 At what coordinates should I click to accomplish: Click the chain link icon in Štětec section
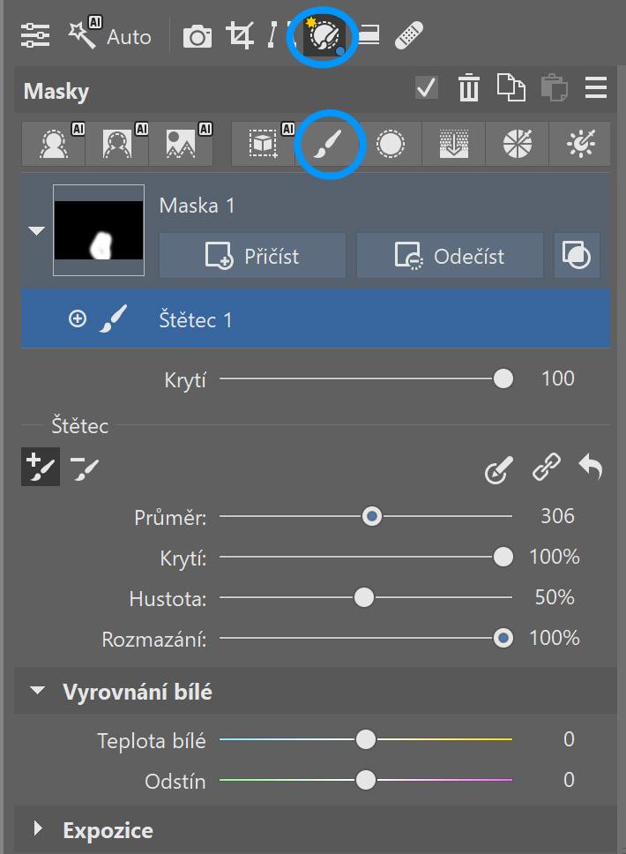(547, 468)
